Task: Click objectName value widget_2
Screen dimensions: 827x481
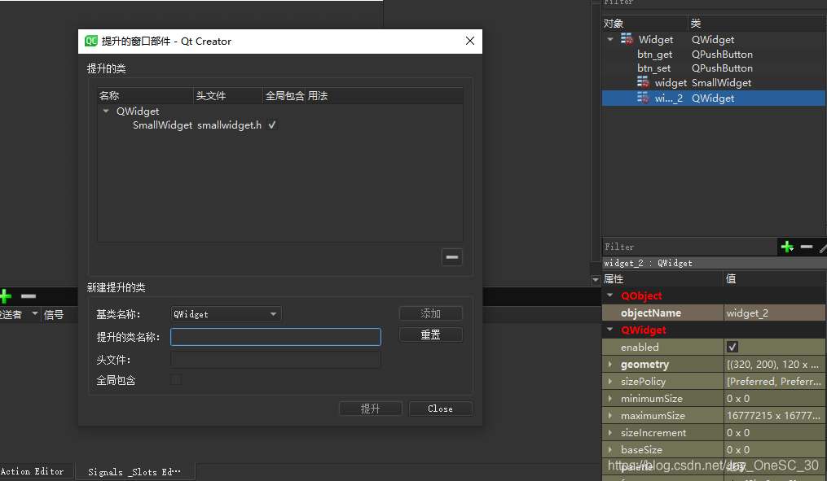Action: (774, 313)
